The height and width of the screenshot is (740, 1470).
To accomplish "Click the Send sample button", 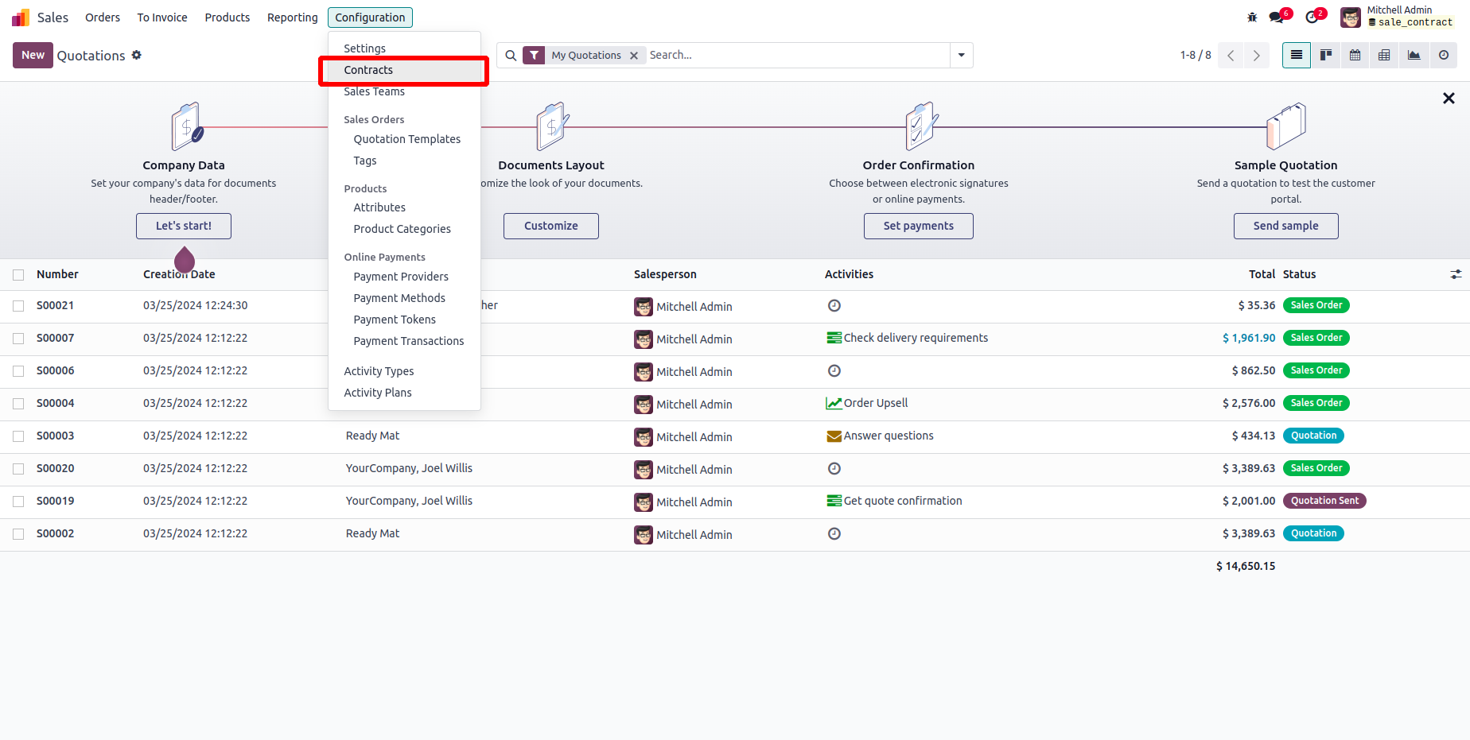I will [1285, 226].
